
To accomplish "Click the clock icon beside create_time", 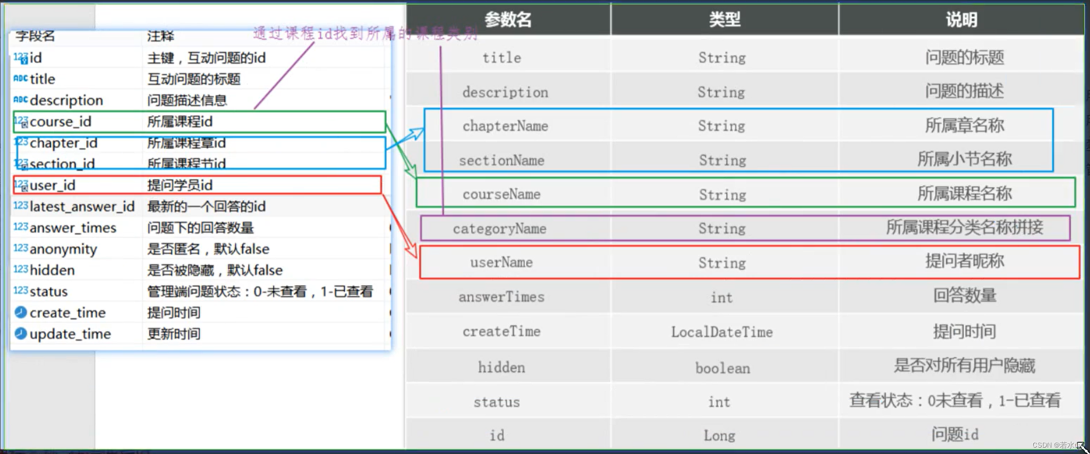I will pyautogui.click(x=21, y=312).
